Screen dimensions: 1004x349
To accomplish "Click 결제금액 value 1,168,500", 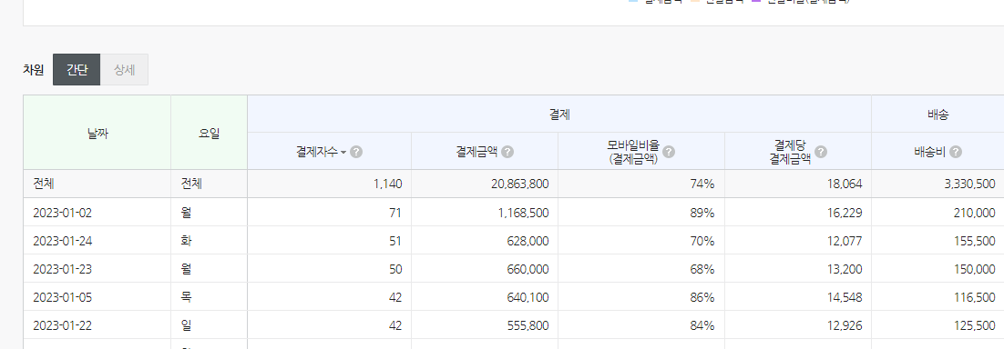I will [x=522, y=213].
